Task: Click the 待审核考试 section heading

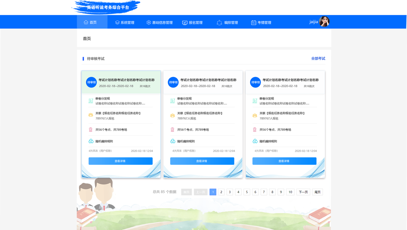Action: coord(96,59)
